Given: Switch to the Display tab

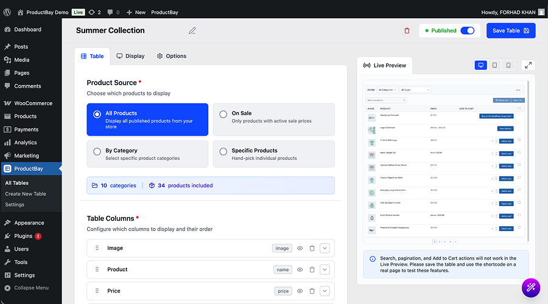Looking at the screenshot, I should click(x=130, y=56).
